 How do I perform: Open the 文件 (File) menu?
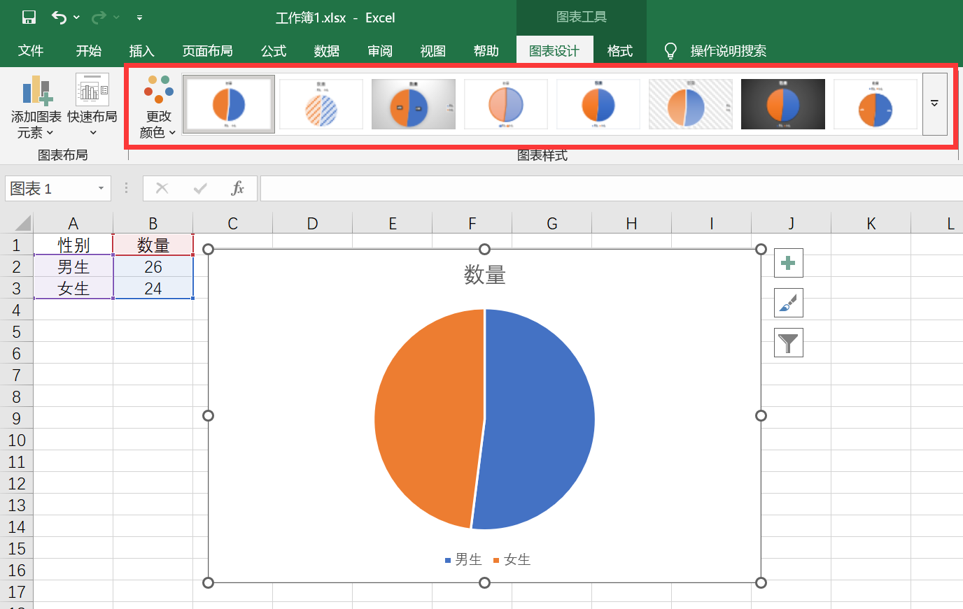click(x=31, y=51)
